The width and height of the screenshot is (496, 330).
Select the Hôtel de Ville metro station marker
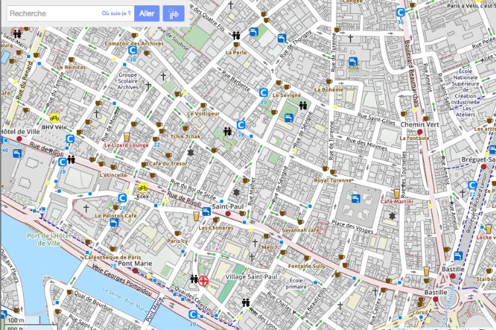tap(19, 139)
